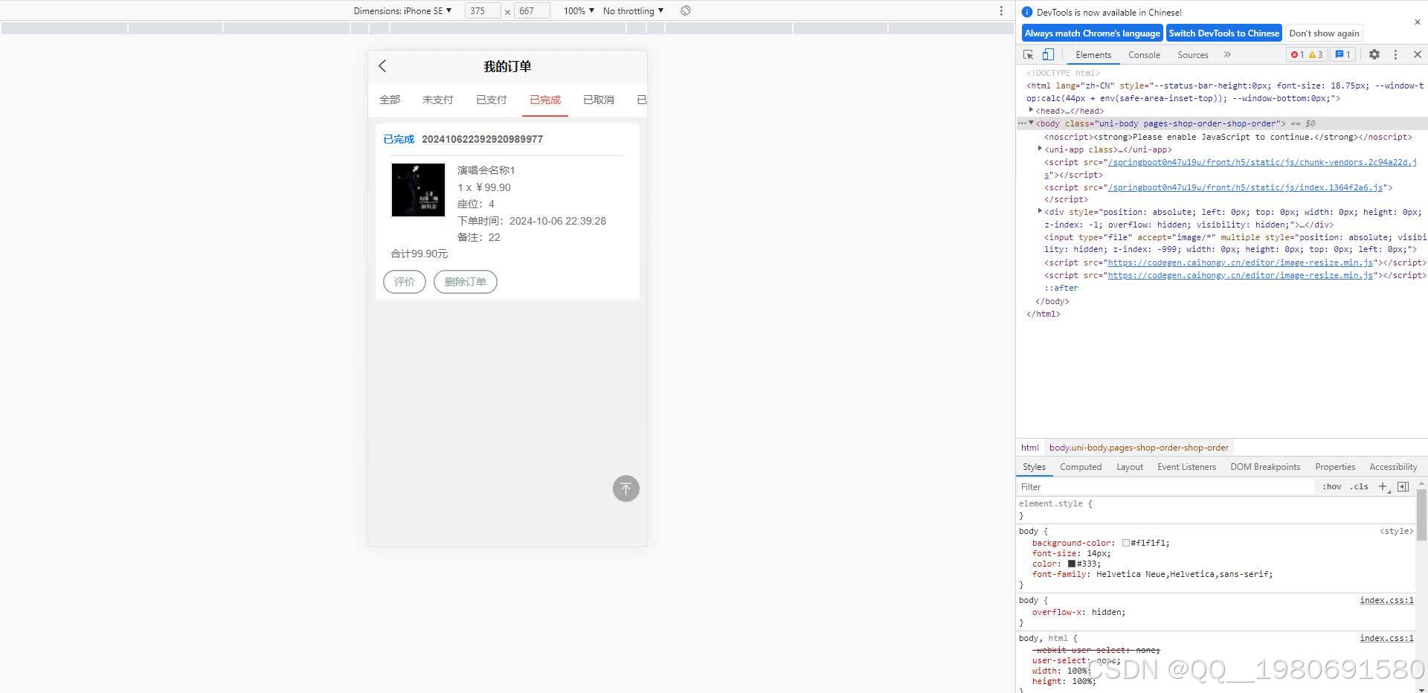Close the DevTools panel

(x=1417, y=54)
